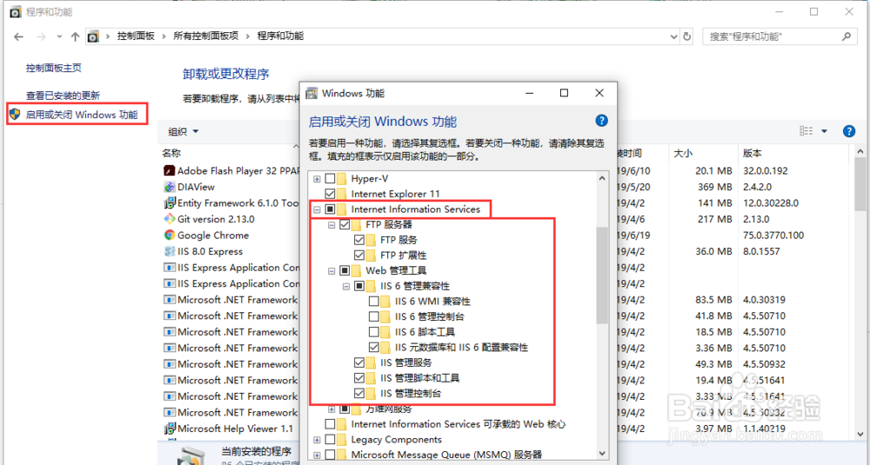Go back in the control panel
Viewport: 870px width, 465px height.
[x=19, y=37]
